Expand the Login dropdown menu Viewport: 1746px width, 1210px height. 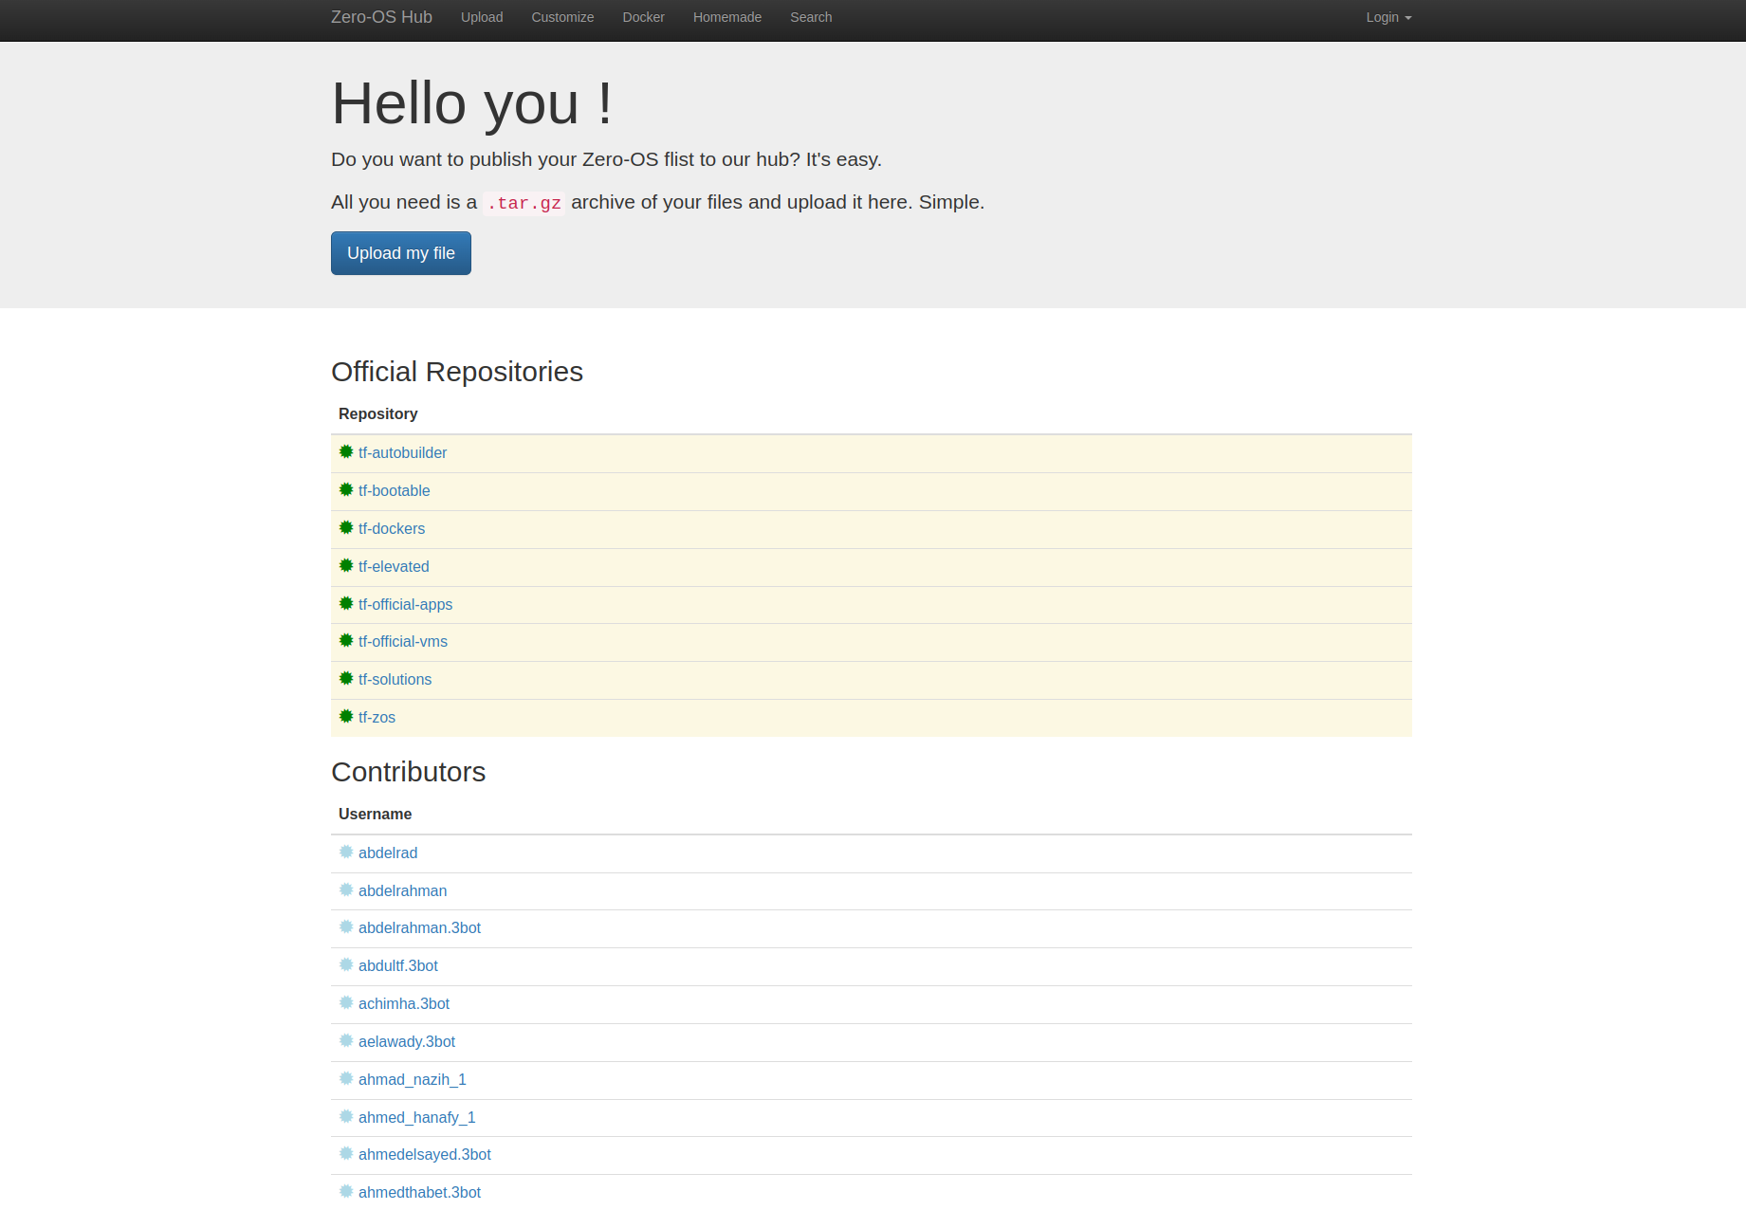point(1388,17)
